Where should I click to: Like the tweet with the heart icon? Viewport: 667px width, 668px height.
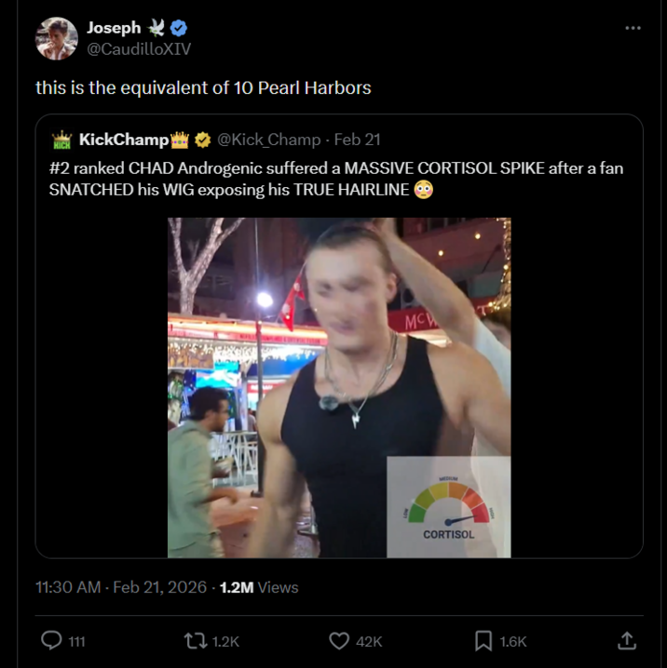tap(340, 640)
